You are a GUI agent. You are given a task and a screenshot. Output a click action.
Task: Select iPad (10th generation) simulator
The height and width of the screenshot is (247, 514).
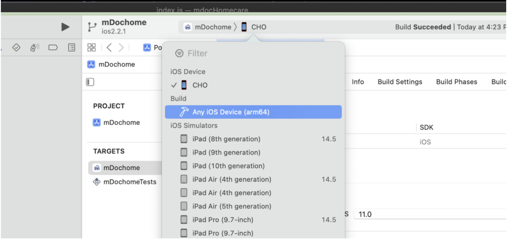coord(253,166)
